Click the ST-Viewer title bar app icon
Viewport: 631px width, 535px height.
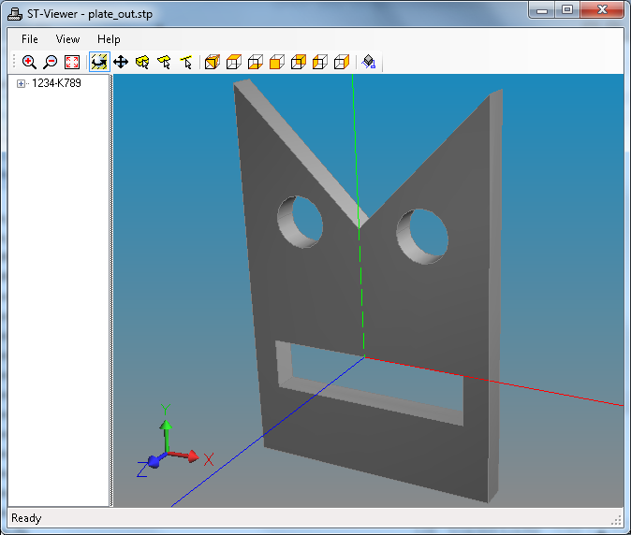pos(15,14)
